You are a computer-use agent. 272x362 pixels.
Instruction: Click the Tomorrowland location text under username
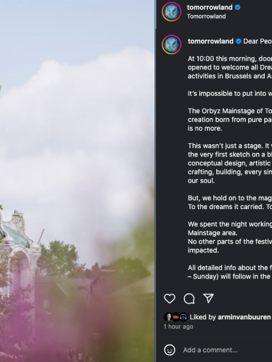[206, 16]
